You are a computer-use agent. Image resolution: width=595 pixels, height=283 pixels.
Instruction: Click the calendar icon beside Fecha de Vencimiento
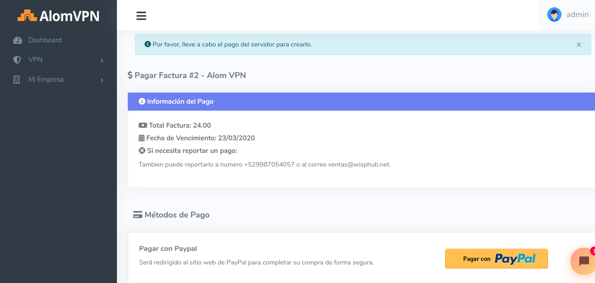[142, 138]
